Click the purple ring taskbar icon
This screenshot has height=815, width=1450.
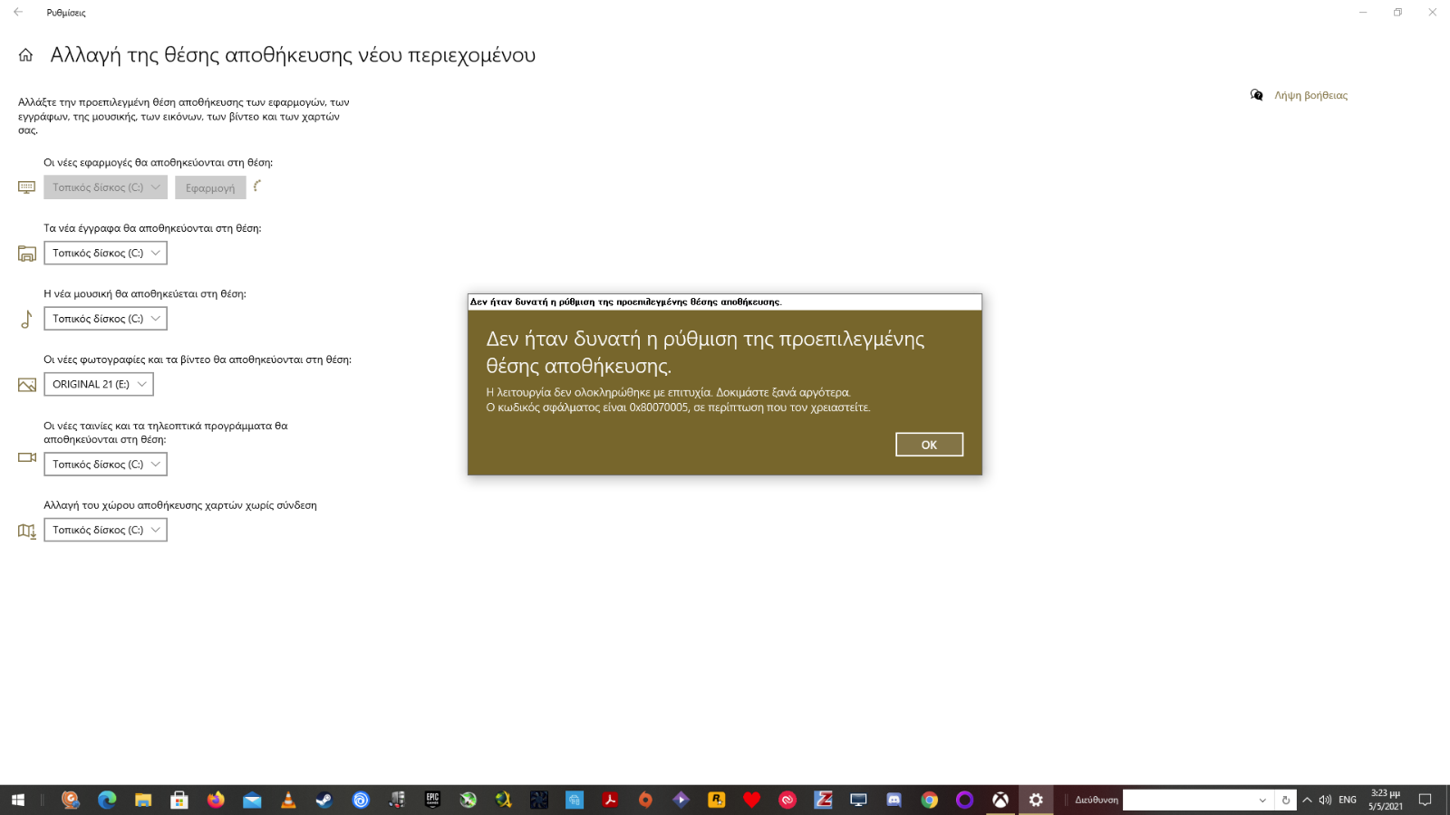point(964,800)
